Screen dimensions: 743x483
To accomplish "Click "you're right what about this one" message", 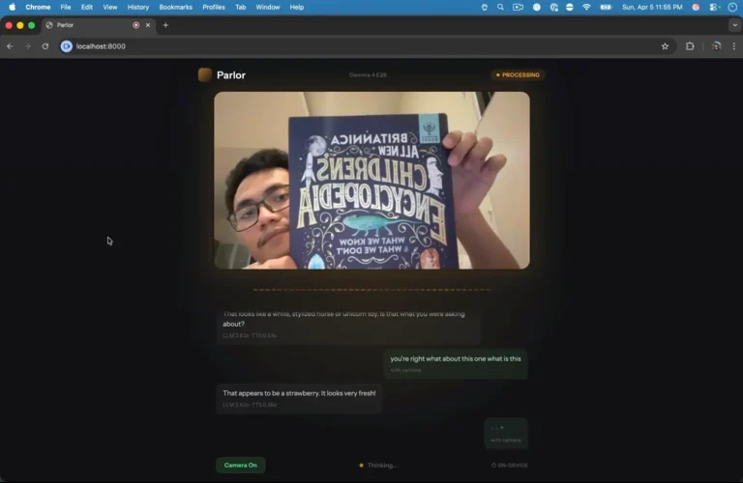I will (456, 364).
